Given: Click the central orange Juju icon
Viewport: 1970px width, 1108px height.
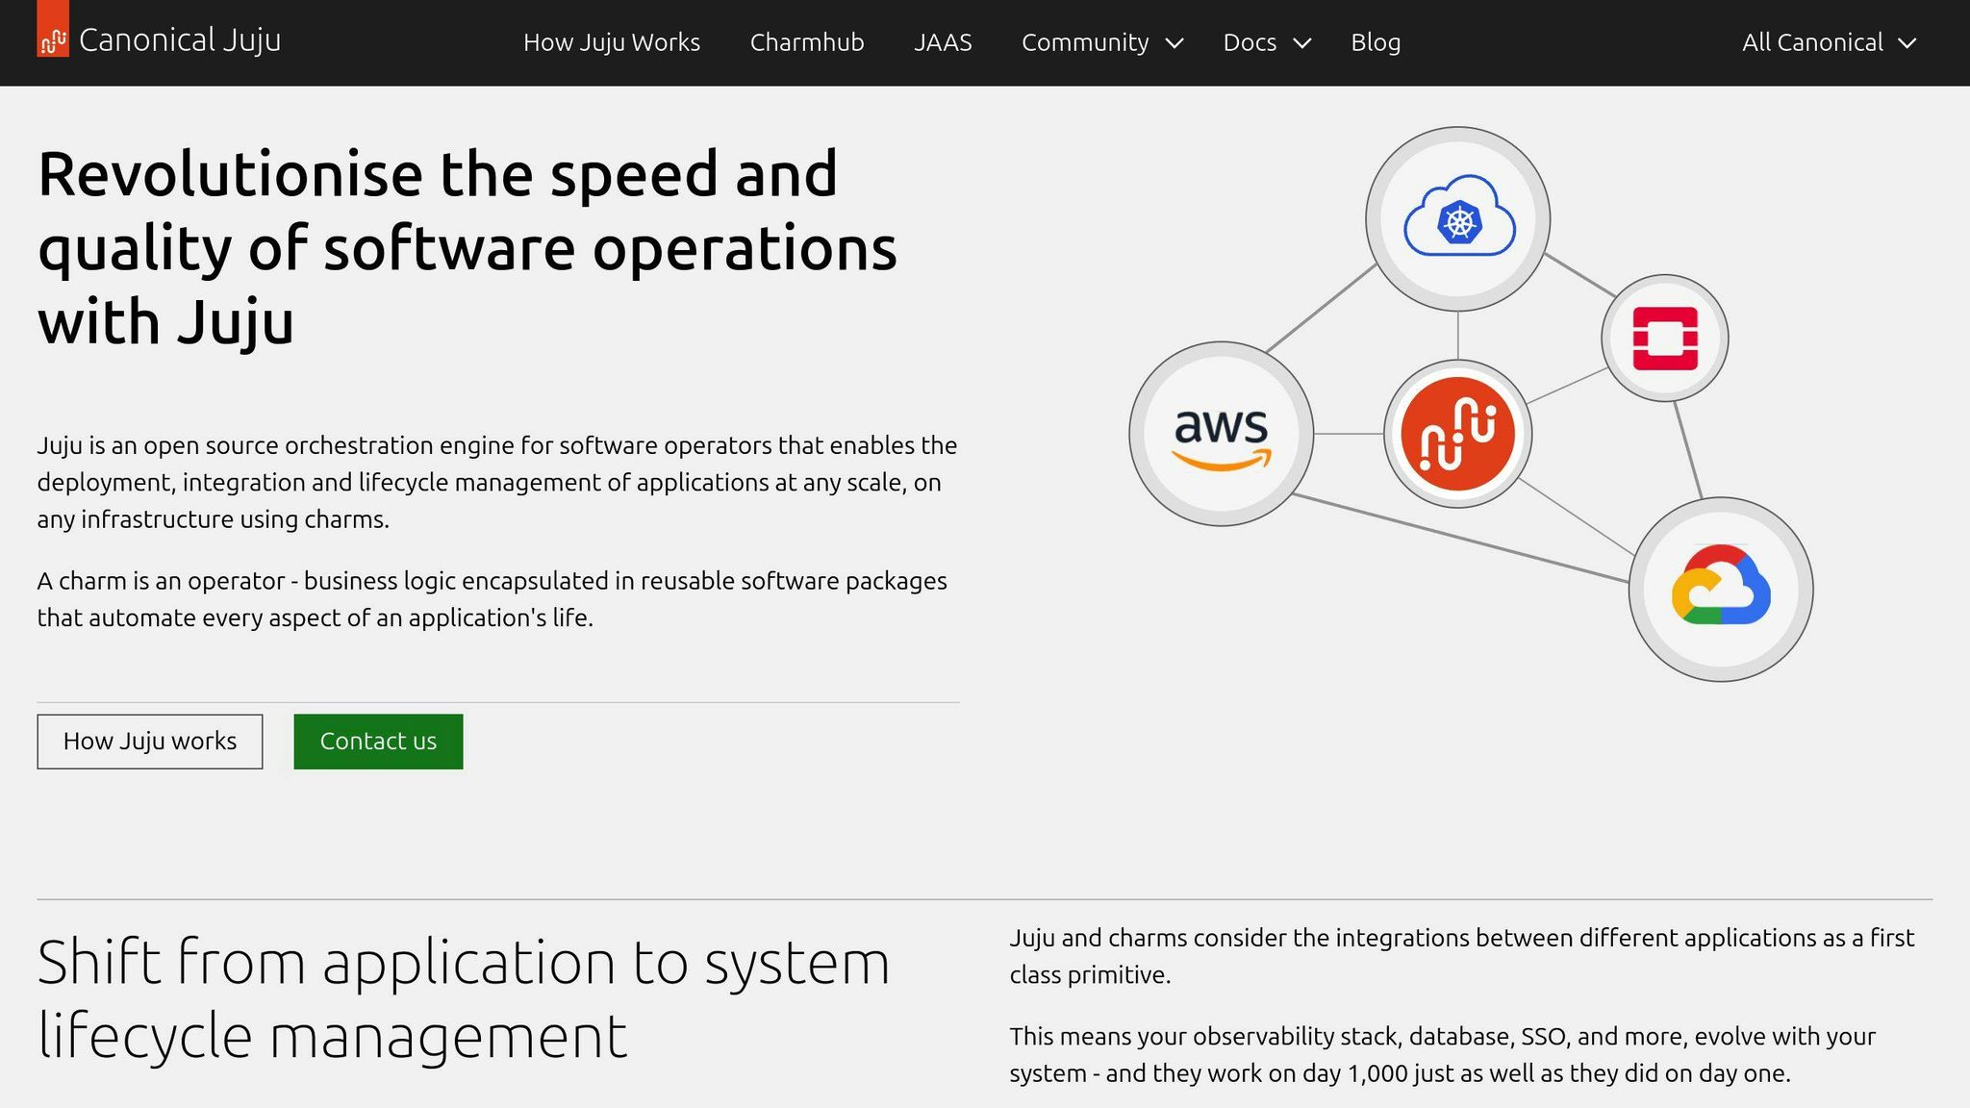Looking at the screenshot, I should click(x=1457, y=434).
